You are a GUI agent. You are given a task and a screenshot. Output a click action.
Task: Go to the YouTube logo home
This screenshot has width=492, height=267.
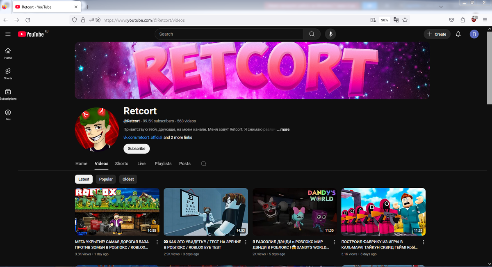pyautogui.click(x=31, y=34)
